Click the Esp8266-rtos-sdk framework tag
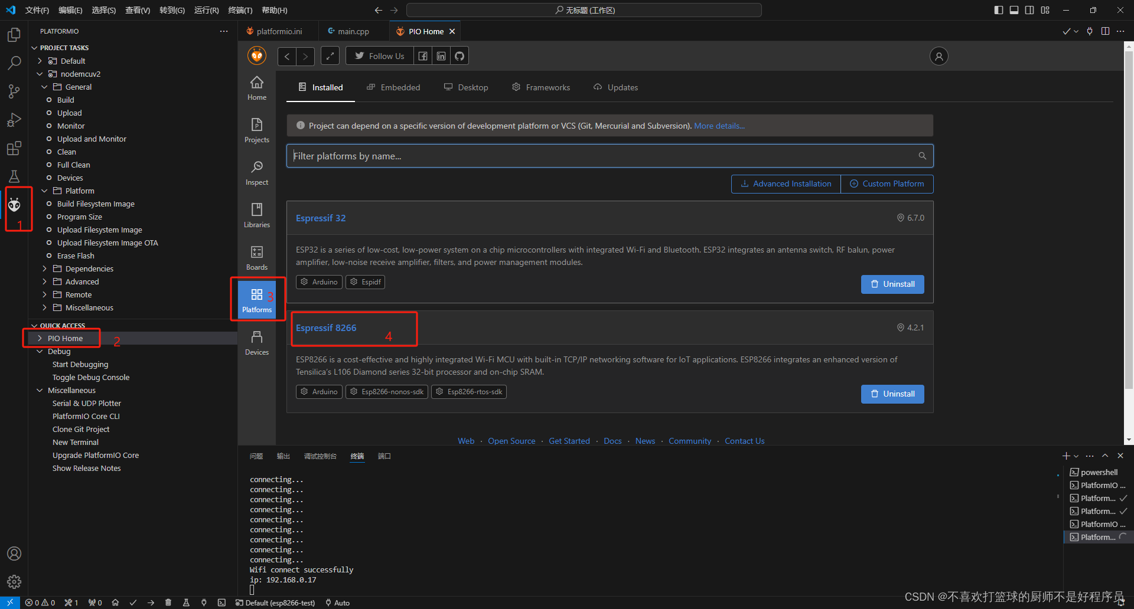Screen dimensions: 1134x609 pos(469,392)
